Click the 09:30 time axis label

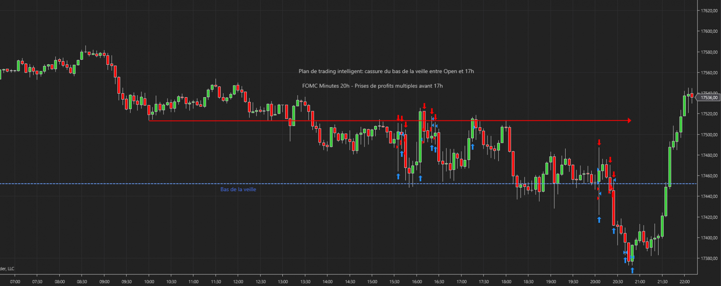(127, 282)
